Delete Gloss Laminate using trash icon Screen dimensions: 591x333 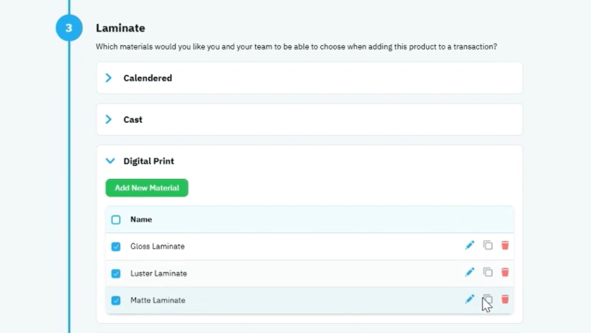coord(505,246)
